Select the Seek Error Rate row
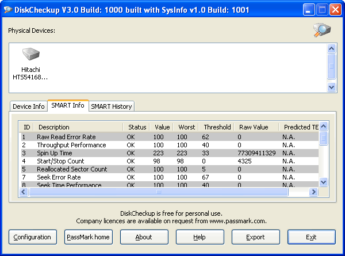The image size is (345, 256). click(x=170, y=177)
